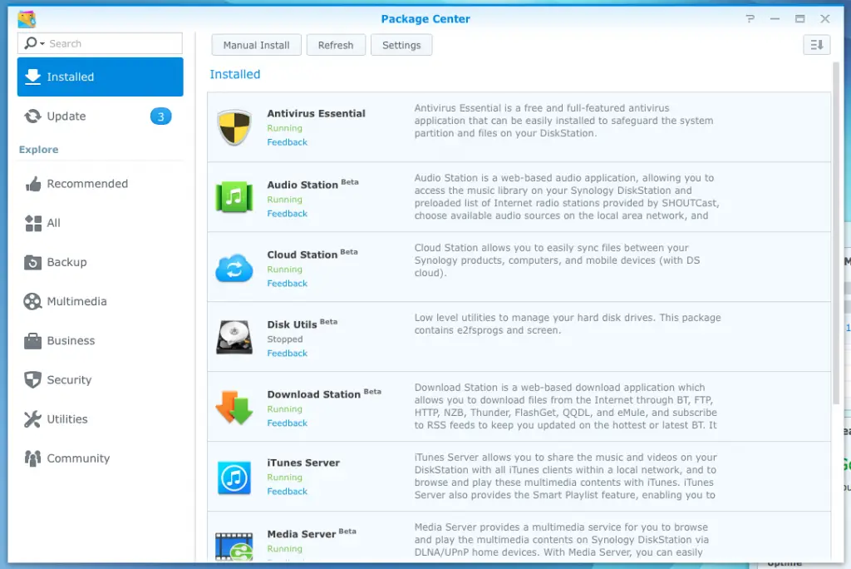Click the iTunes Server music note icon
Viewport: 851px width, 569px height.
point(234,477)
